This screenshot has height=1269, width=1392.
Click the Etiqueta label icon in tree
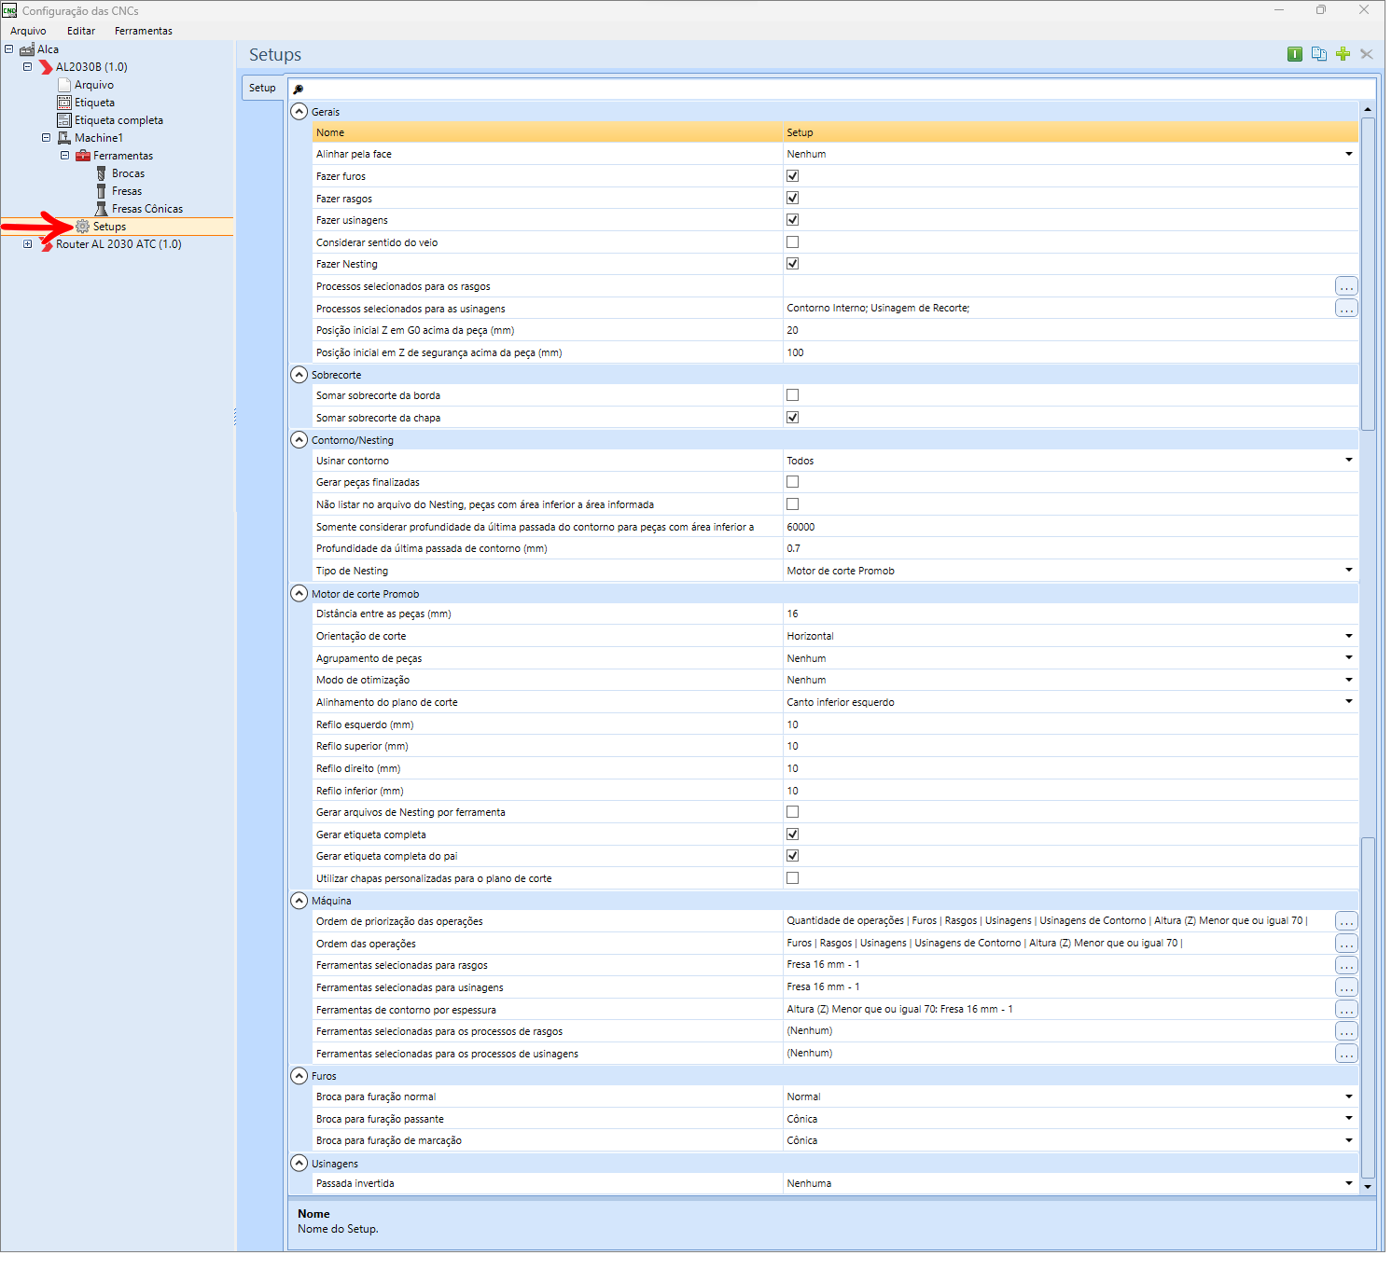click(64, 103)
